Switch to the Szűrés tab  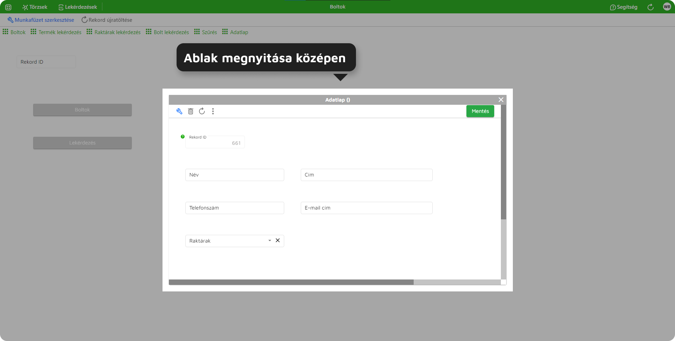205,32
